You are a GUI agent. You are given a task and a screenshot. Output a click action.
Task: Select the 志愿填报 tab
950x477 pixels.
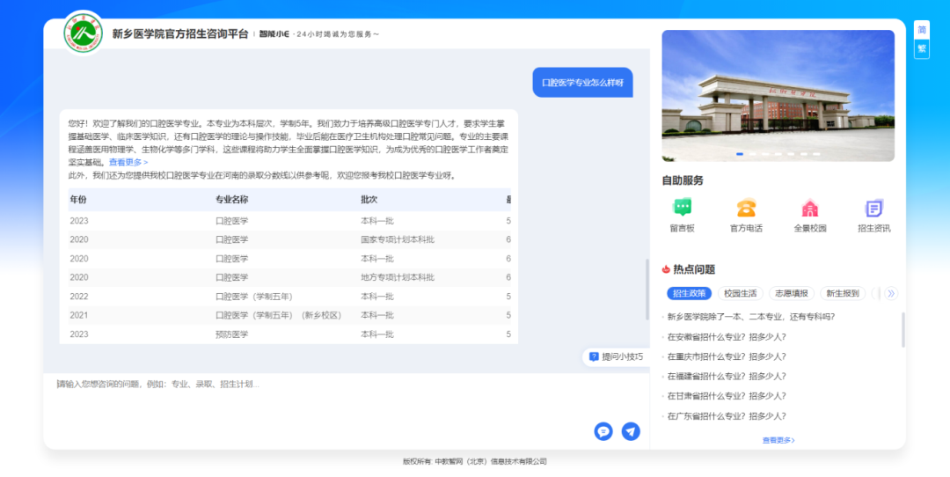click(x=792, y=293)
